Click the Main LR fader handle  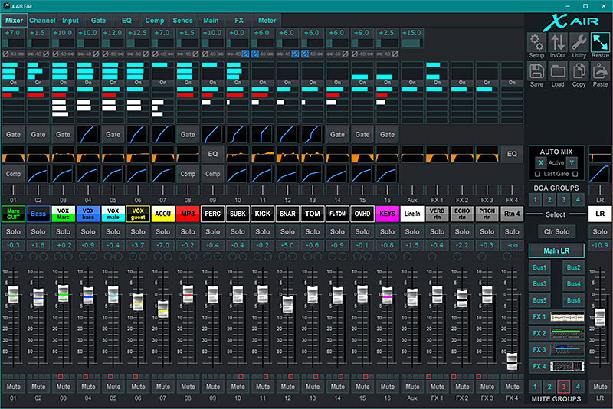tap(601, 316)
